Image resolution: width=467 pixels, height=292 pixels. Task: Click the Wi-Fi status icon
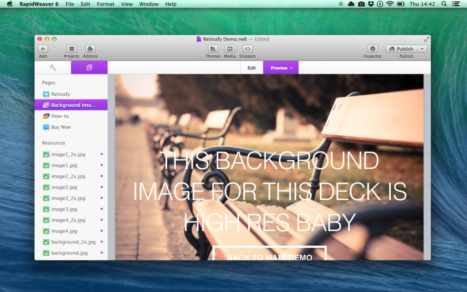(x=390, y=4)
